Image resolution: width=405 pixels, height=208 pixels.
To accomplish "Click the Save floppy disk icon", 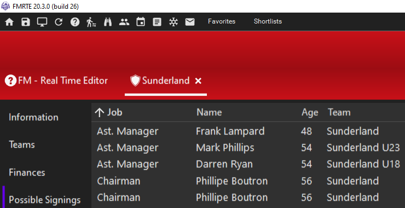I will (26, 22).
